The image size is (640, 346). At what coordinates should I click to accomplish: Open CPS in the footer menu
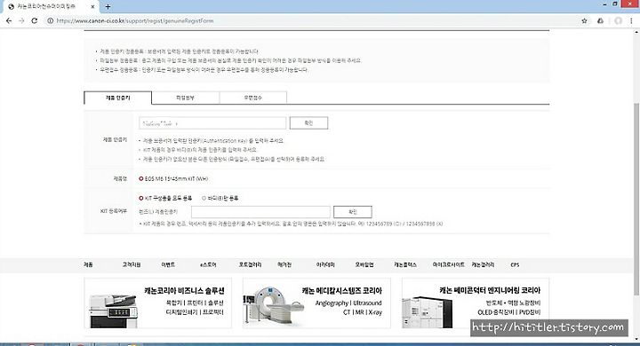(x=515, y=265)
